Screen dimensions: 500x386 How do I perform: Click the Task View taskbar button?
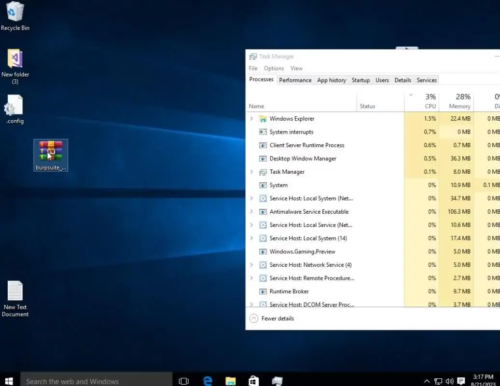184,381
